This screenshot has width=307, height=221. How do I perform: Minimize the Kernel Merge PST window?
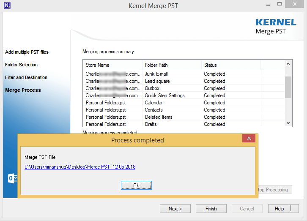(268, 5)
